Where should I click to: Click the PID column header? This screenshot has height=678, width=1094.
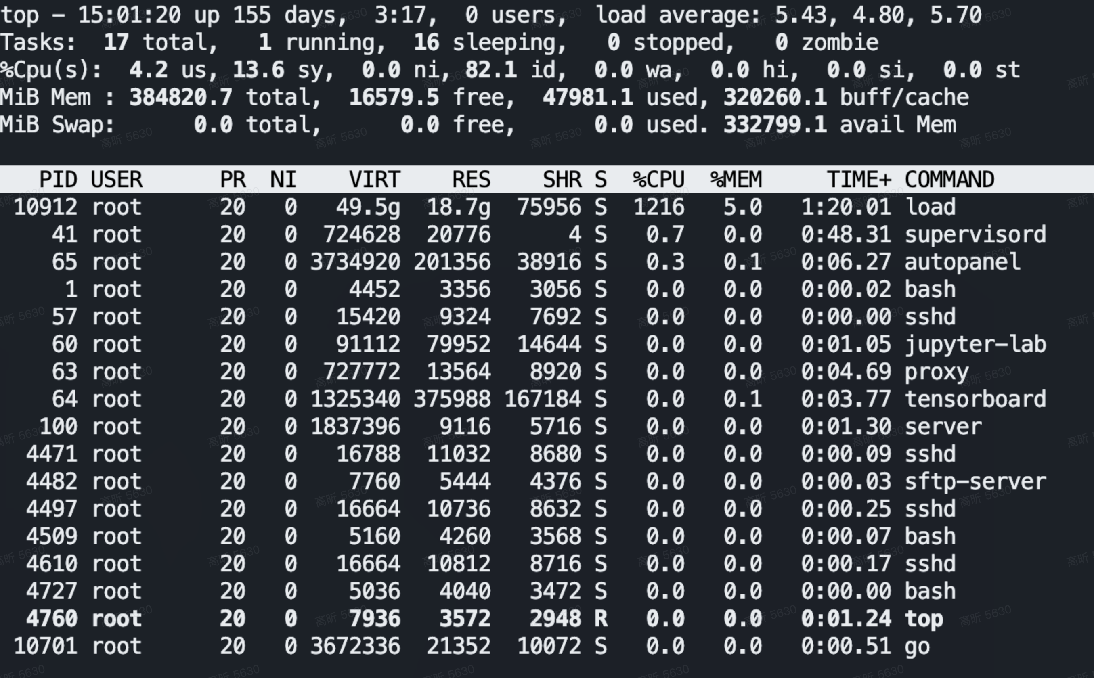pyautogui.click(x=58, y=178)
